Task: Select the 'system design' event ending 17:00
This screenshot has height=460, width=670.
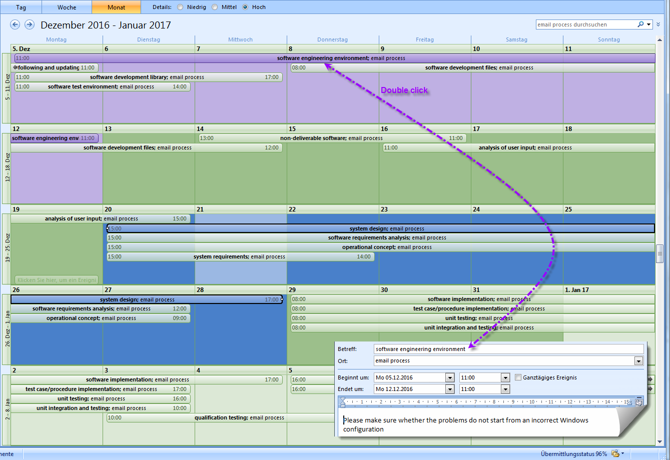Action: pyautogui.click(x=147, y=299)
